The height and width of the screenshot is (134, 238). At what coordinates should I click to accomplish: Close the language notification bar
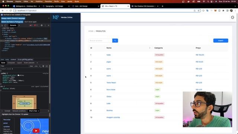[x=49, y=18]
